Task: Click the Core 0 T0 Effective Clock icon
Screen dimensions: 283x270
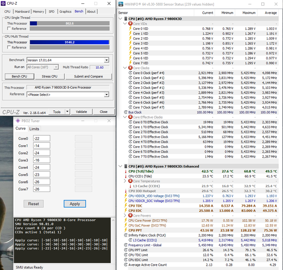Action: tap(130, 122)
